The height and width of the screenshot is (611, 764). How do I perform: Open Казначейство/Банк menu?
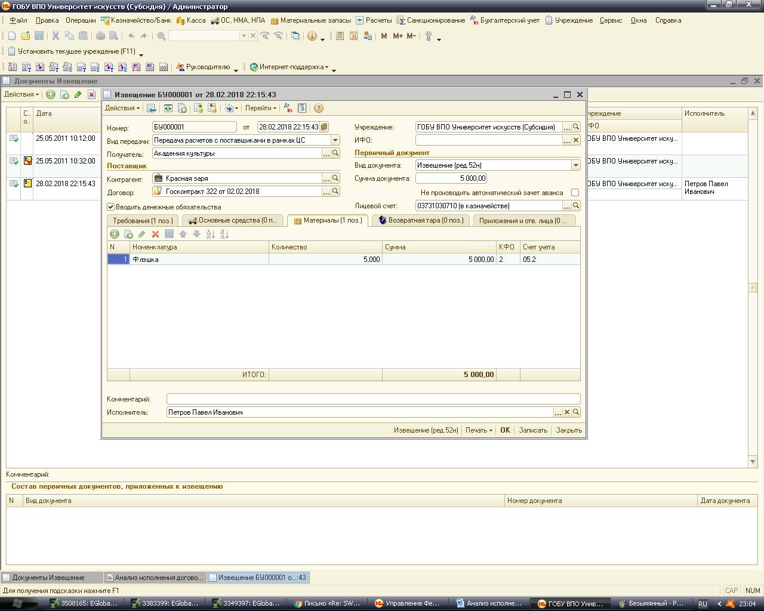point(137,20)
